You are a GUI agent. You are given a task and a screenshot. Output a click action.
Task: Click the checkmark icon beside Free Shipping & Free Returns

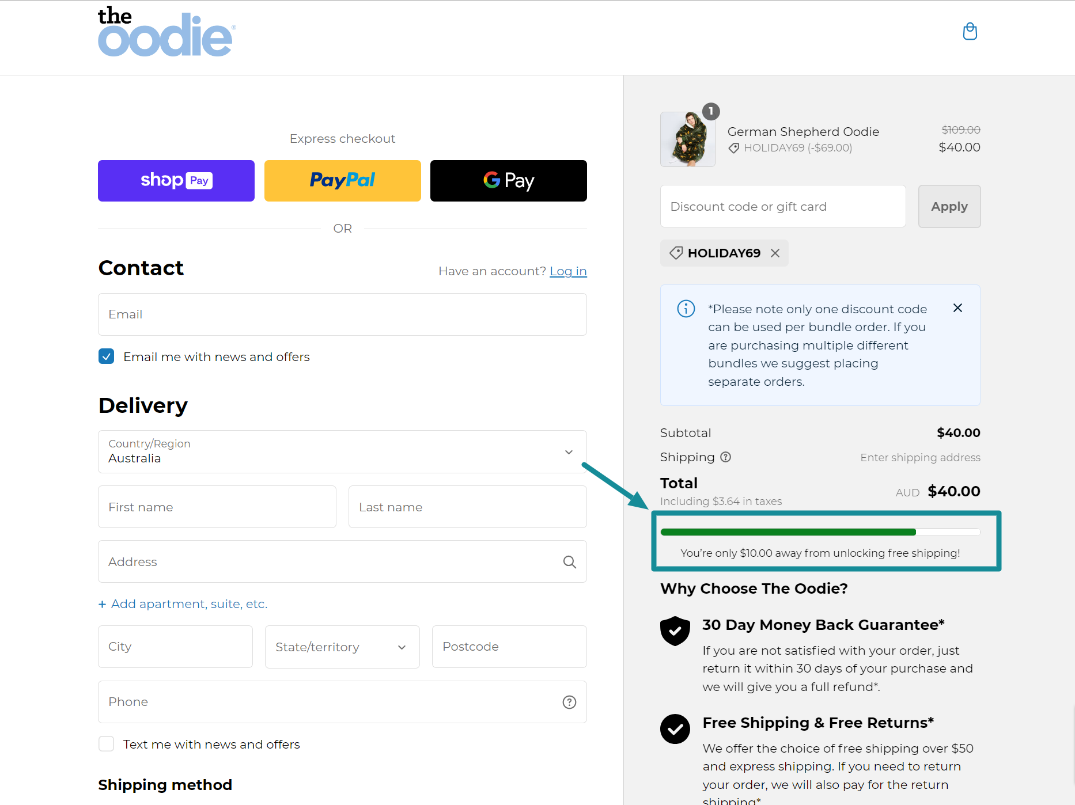675,729
